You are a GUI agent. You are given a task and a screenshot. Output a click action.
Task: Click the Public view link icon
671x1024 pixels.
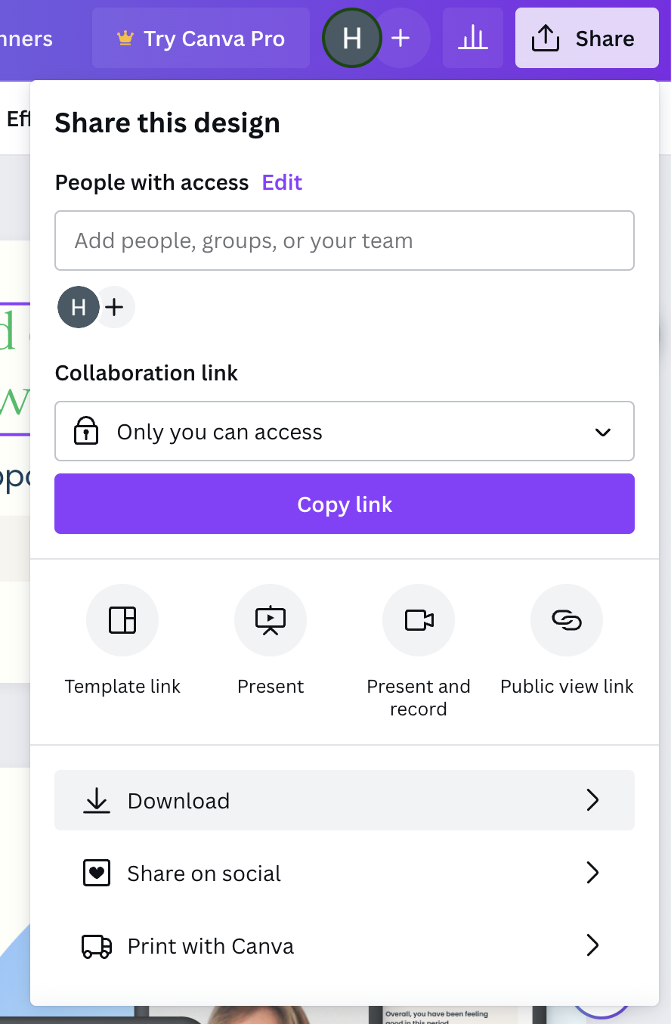click(x=567, y=620)
